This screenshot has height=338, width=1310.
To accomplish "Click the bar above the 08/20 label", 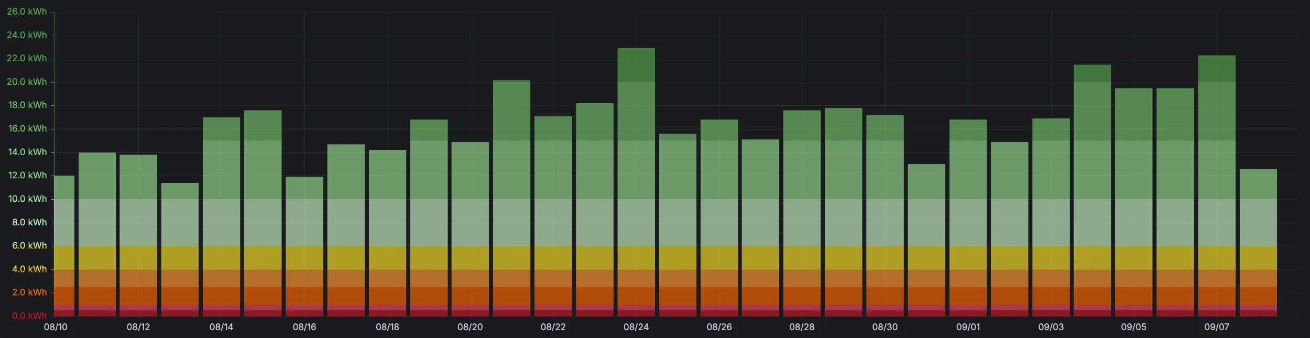I will (470, 229).
